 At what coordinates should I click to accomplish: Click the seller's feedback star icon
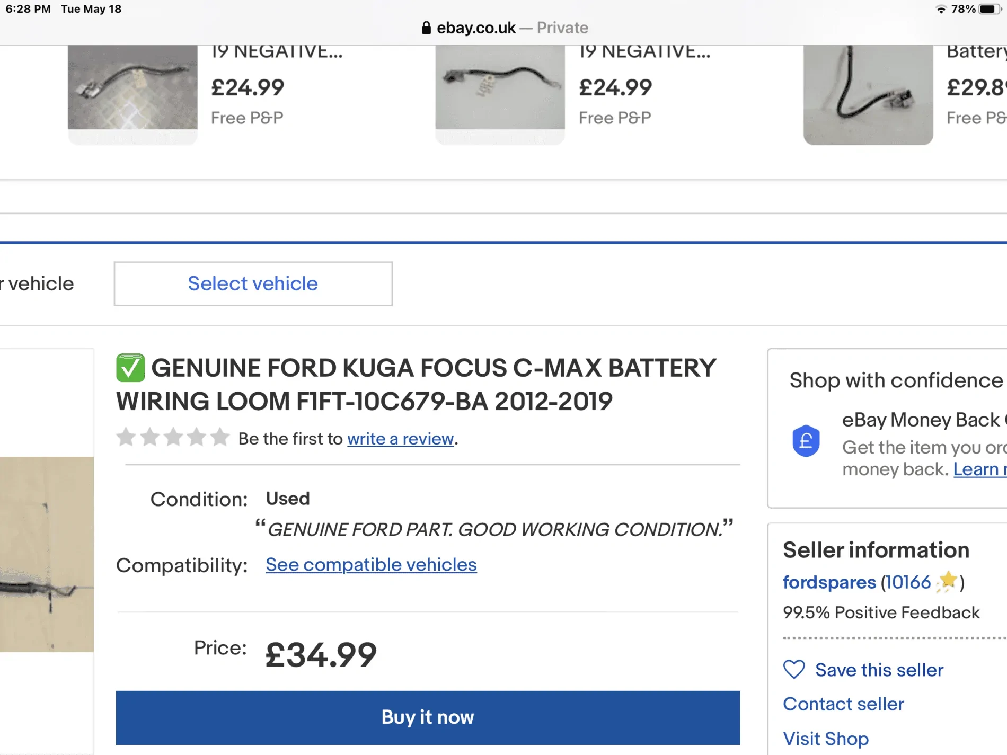[x=947, y=582]
